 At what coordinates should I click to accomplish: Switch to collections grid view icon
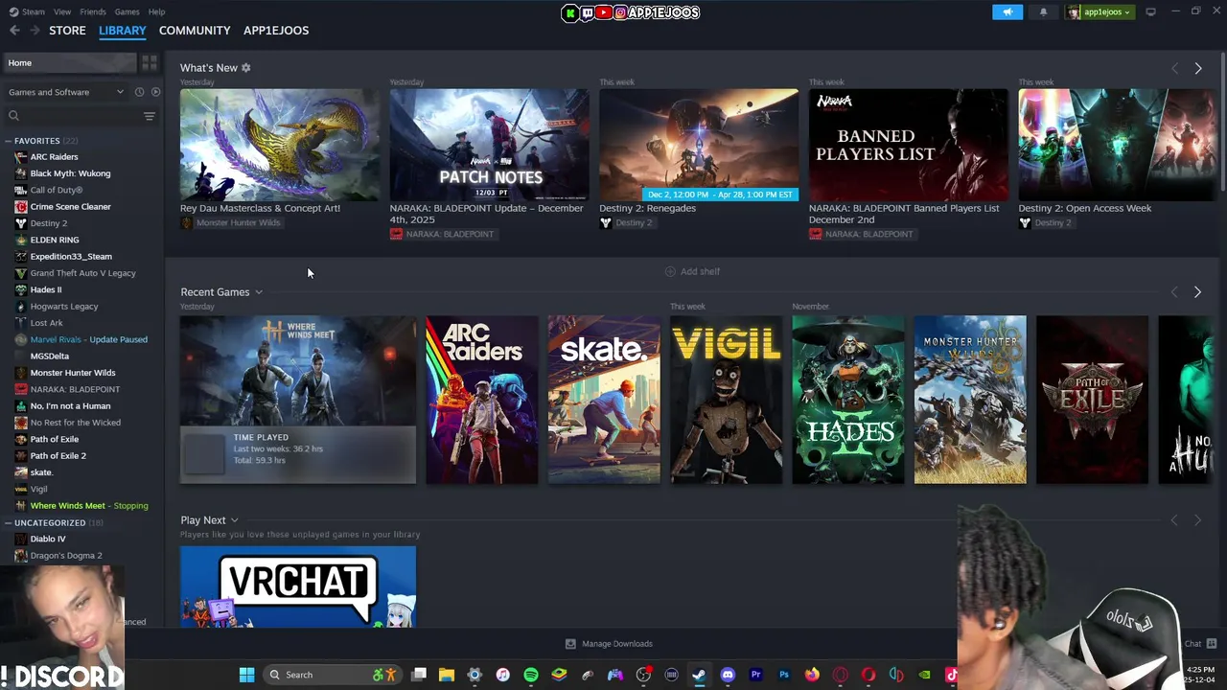(x=150, y=63)
